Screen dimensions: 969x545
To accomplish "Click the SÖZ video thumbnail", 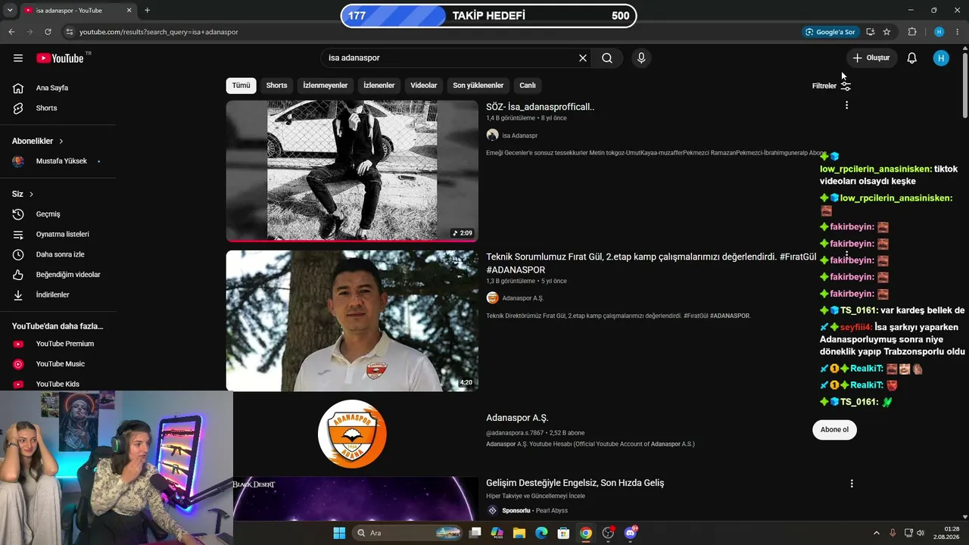I will pos(352,171).
